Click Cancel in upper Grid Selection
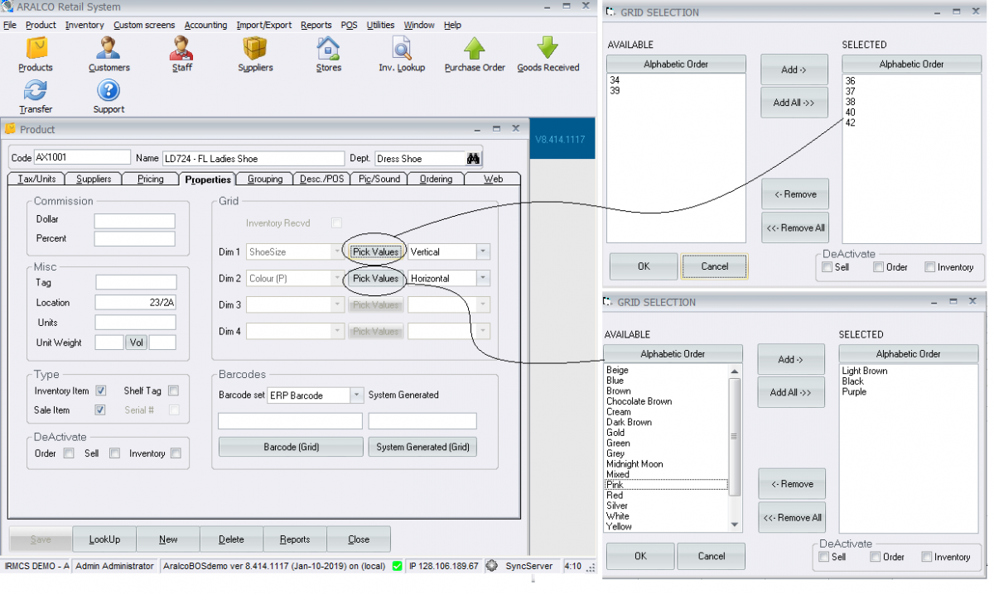 [715, 266]
